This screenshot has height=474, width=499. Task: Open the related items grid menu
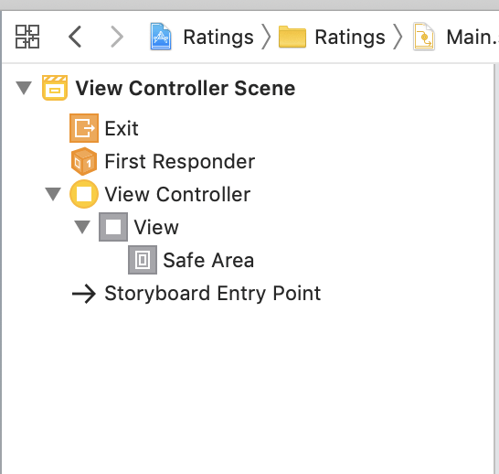tap(27, 37)
